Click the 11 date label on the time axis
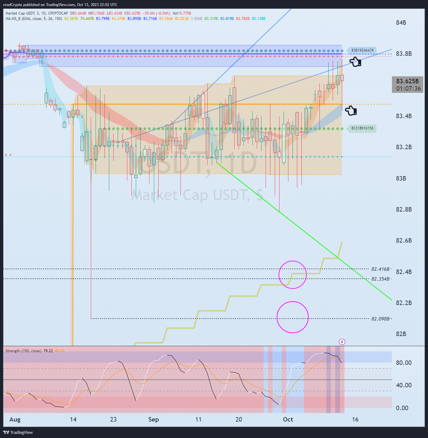Viewport: 428px width, 438px height. [198, 419]
